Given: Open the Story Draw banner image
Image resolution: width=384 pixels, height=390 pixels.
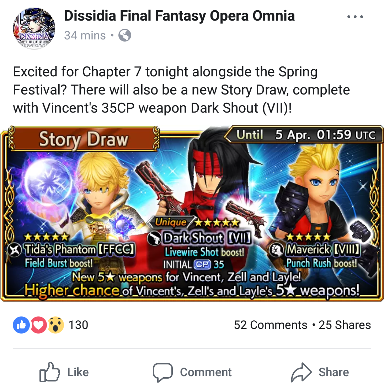Looking at the screenshot, I should pyautogui.click(x=192, y=213).
